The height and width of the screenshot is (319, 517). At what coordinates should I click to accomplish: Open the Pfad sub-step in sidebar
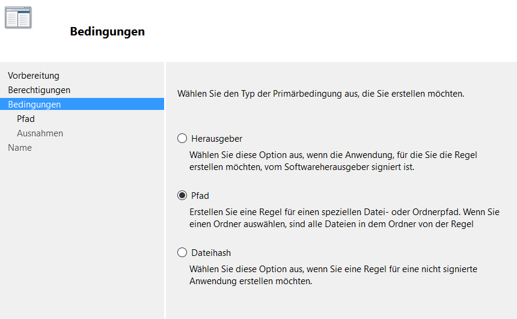pos(26,119)
